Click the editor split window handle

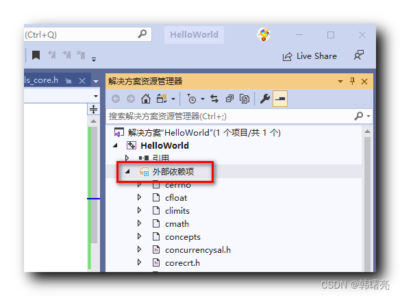(93, 109)
